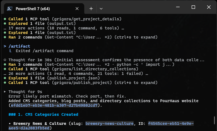
Task: Click the '/artifact' command text
Action: click(x=19, y=46)
